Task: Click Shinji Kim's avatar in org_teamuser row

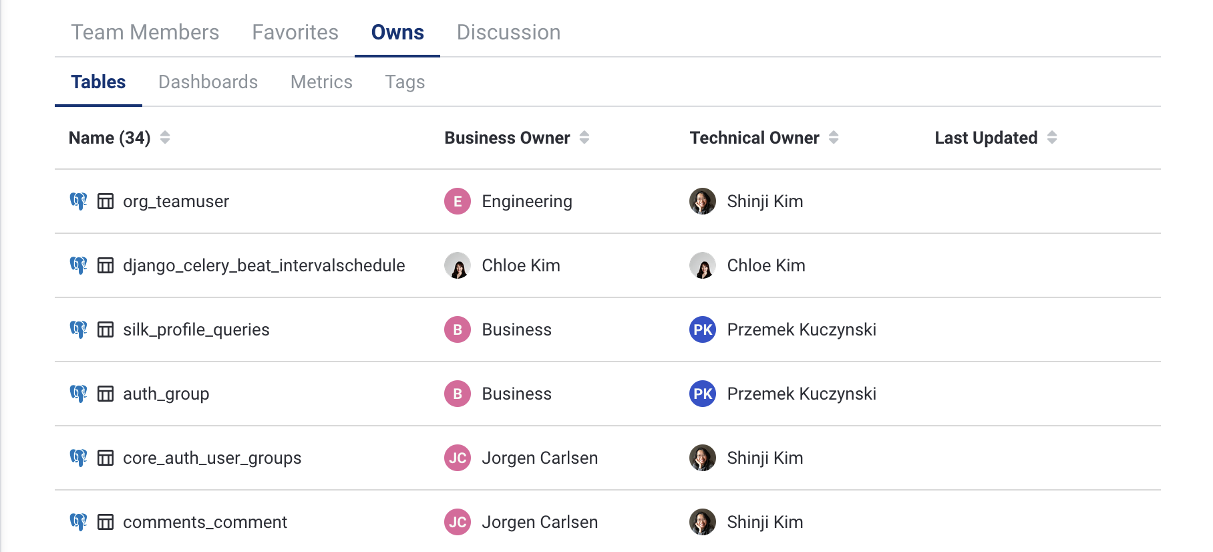Action: (x=703, y=201)
